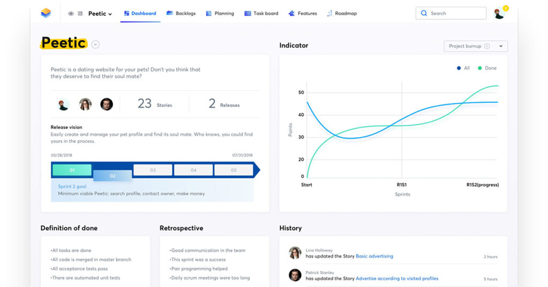Click the stacked layers app logo
This screenshot has width=548, height=287.
click(46, 13)
